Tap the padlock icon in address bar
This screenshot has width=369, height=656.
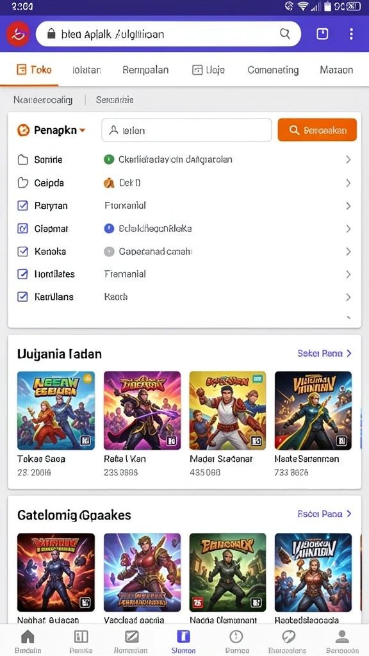[x=51, y=34]
